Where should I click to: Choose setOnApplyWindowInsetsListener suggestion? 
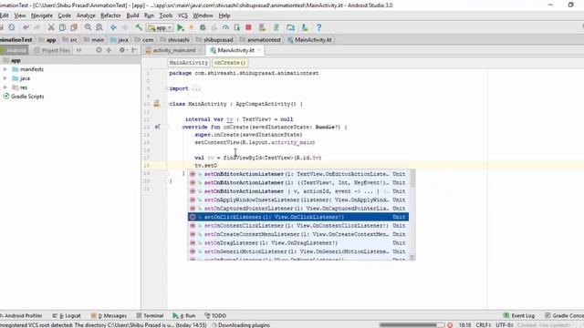click(x=298, y=200)
